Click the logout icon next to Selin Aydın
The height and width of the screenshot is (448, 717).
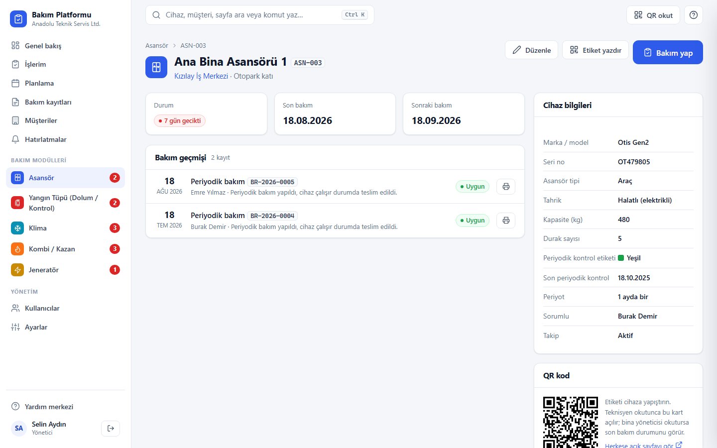coord(111,428)
